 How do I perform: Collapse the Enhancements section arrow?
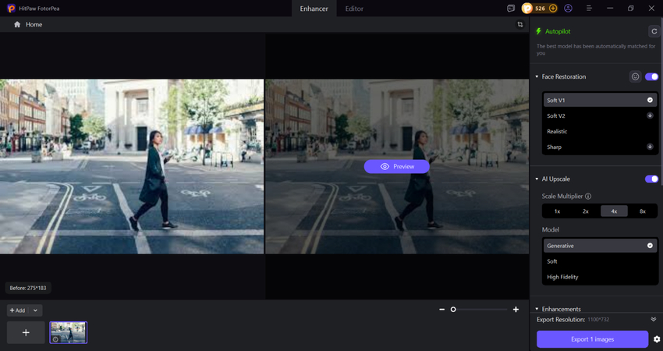[x=537, y=309]
